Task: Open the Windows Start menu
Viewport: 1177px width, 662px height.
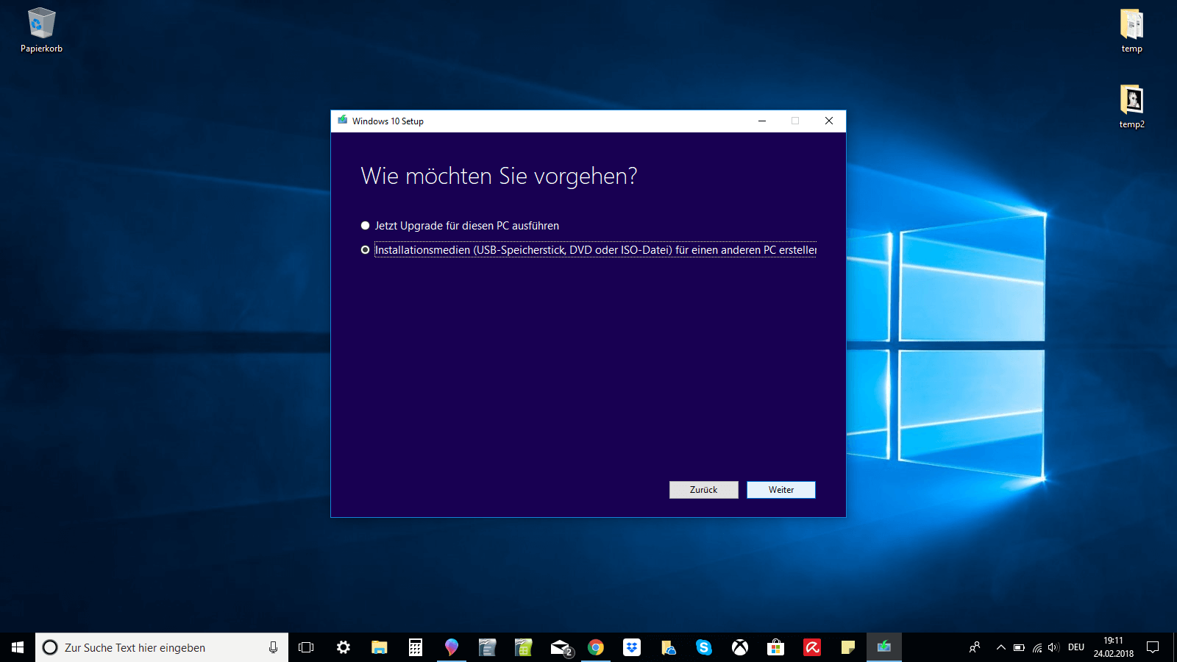Action: (18, 647)
